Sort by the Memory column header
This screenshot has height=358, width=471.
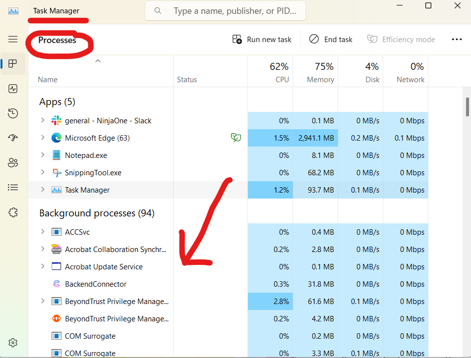pos(315,71)
